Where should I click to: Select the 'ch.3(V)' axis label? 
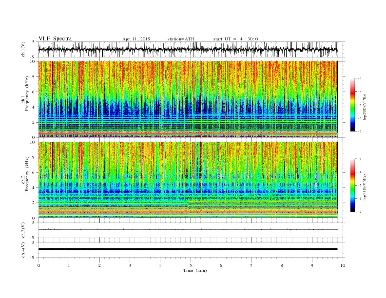[x=23, y=230]
